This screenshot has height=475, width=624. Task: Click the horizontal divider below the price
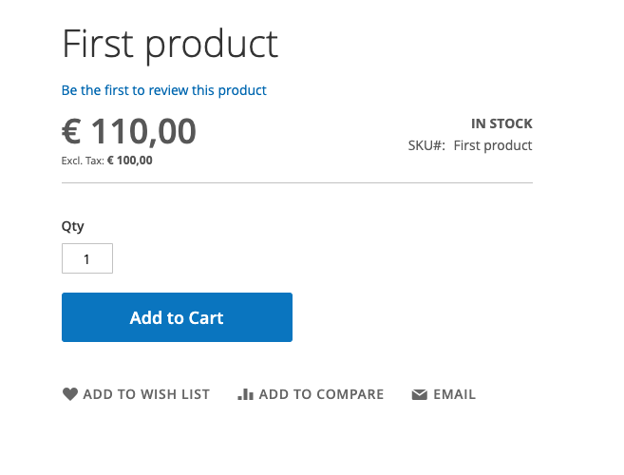tap(297, 182)
